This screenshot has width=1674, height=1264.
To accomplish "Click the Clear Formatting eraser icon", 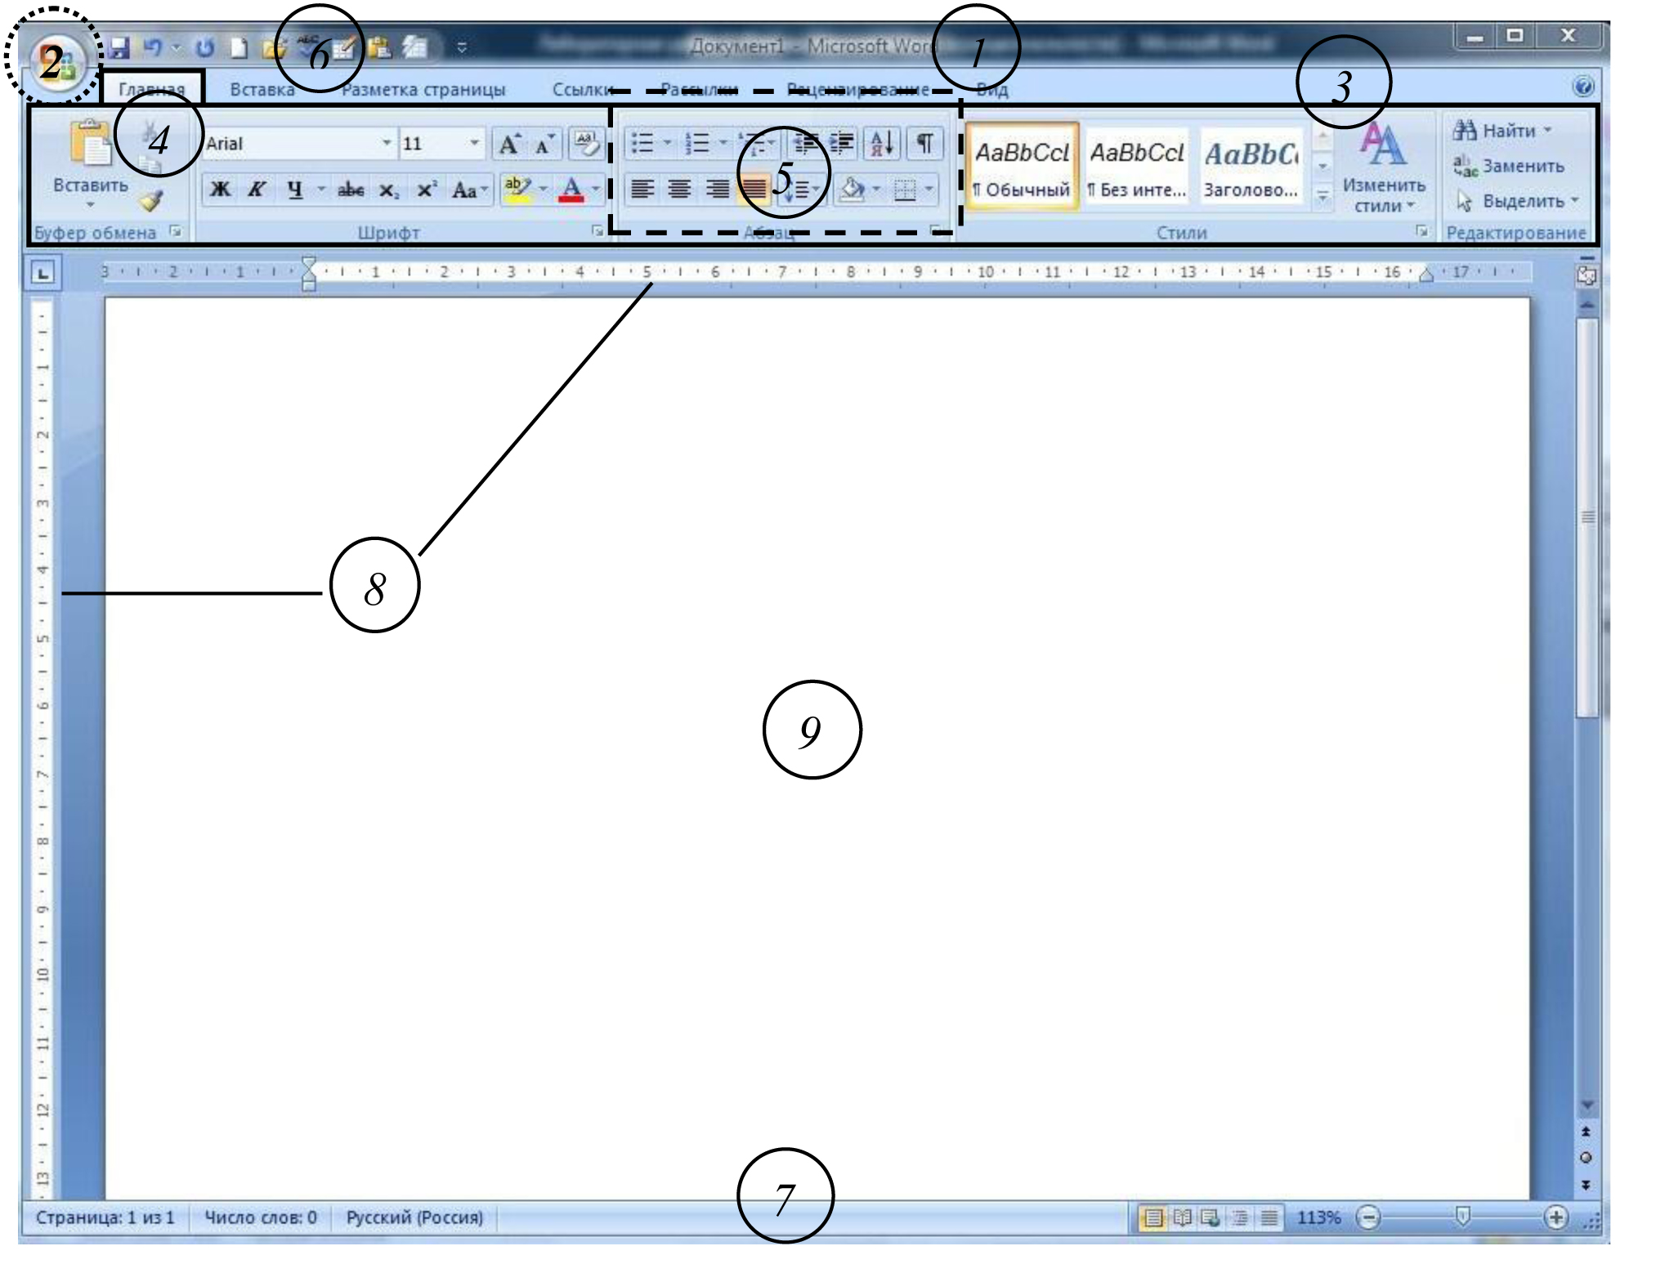I will coord(585,144).
